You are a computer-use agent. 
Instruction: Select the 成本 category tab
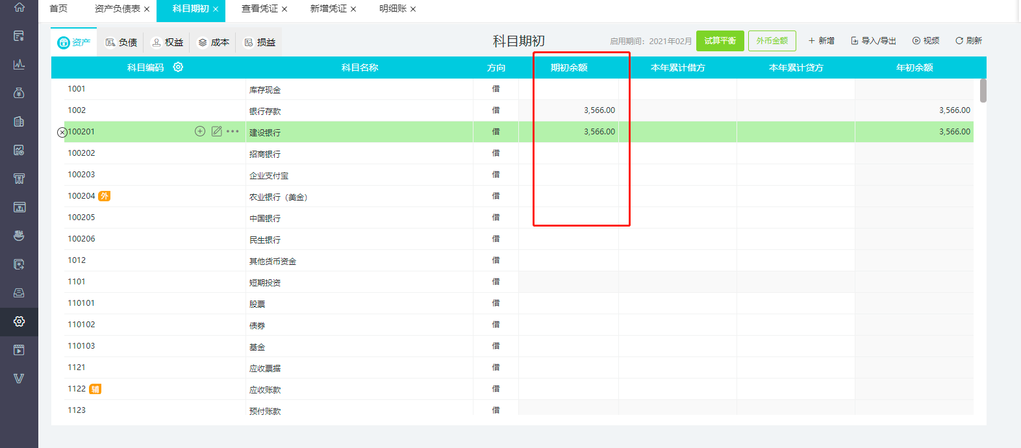point(214,42)
